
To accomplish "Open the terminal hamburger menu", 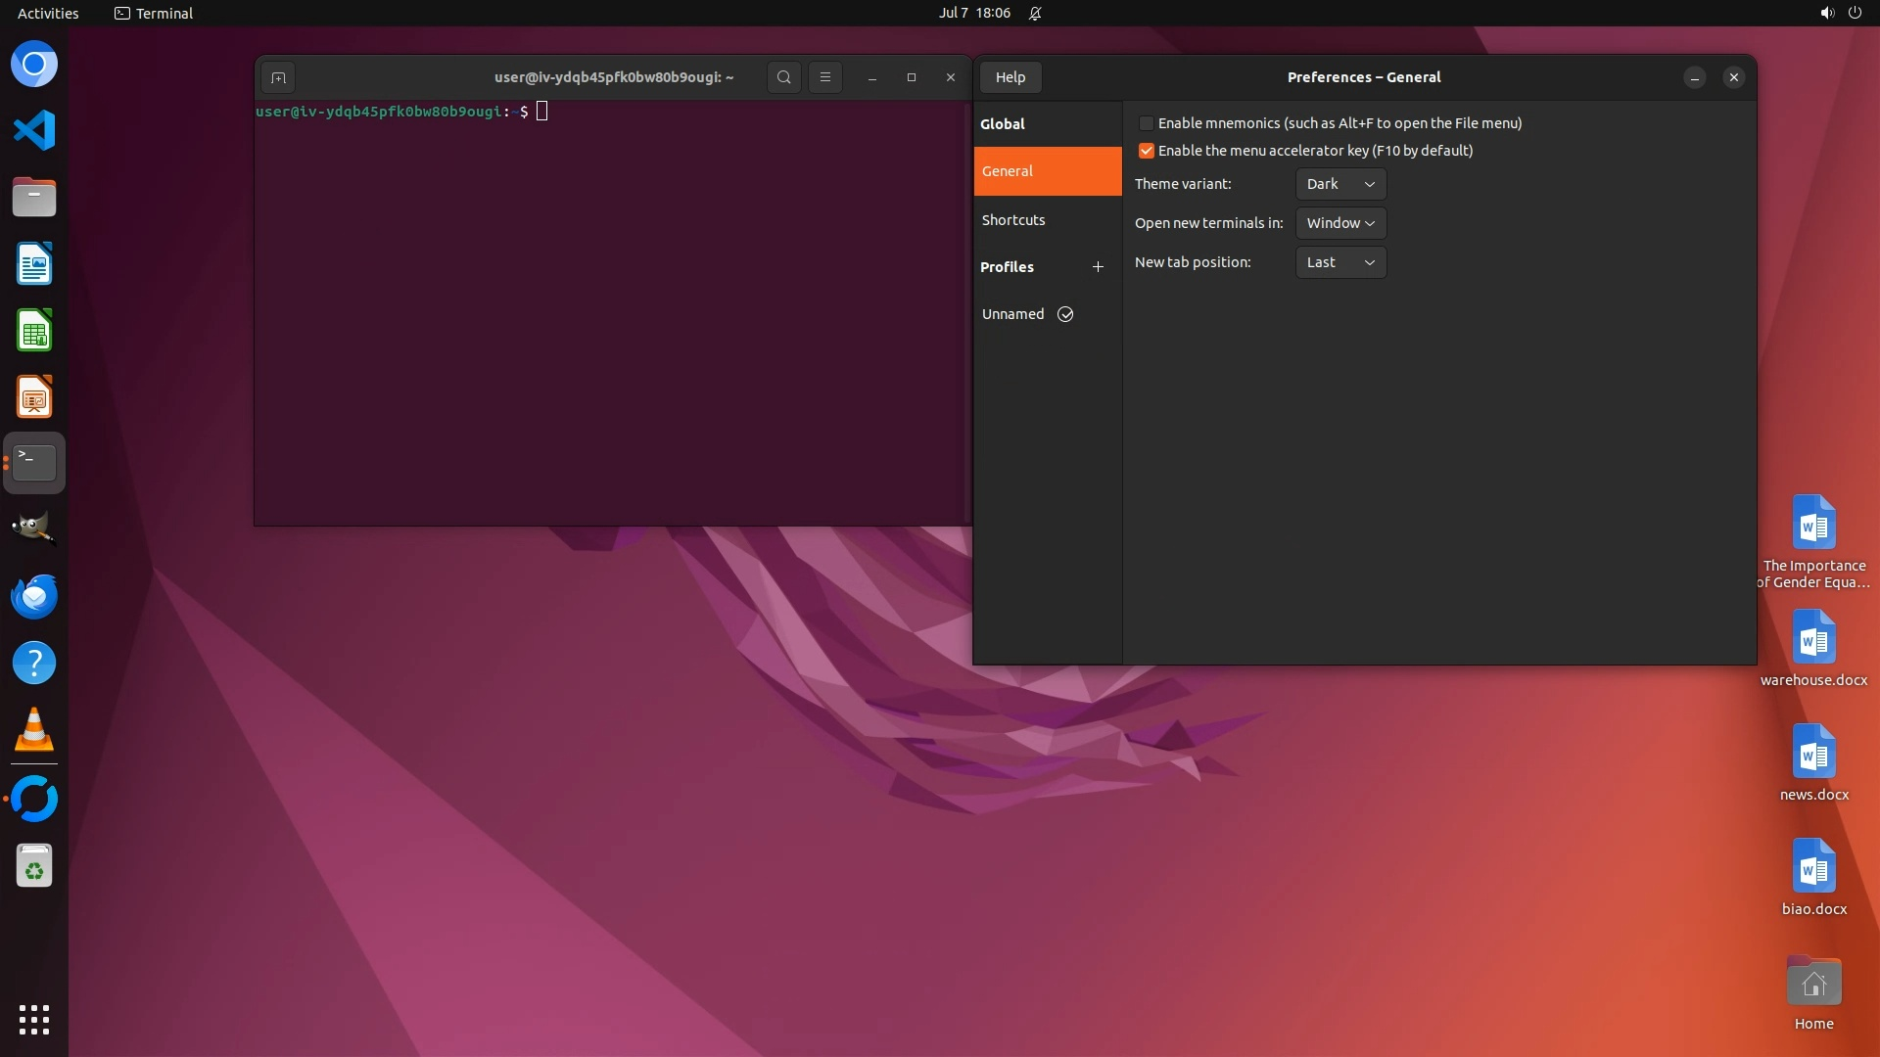I will pyautogui.click(x=824, y=77).
